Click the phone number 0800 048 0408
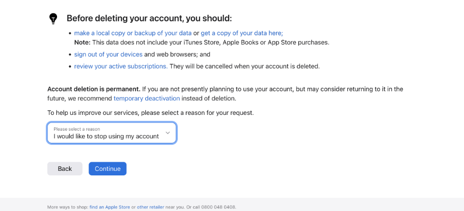The width and height of the screenshot is (464, 211). pos(219,207)
